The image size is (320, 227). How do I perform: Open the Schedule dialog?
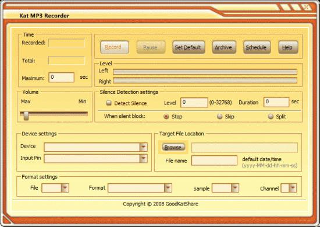point(257,47)
